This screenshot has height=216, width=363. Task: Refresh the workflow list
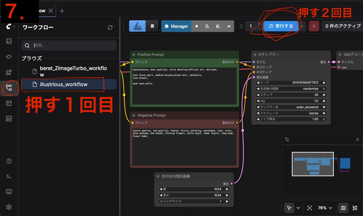(x=110, y=27)
